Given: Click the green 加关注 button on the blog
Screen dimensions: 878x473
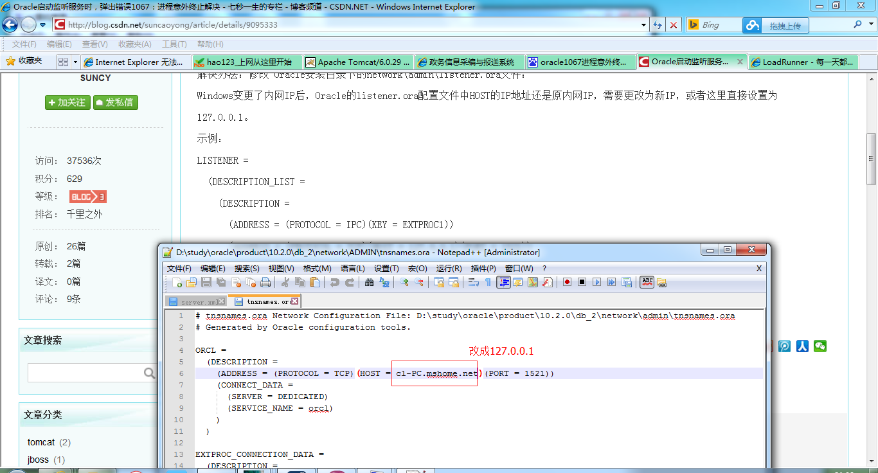Looking at the screenshot, I should click(67, 102).
